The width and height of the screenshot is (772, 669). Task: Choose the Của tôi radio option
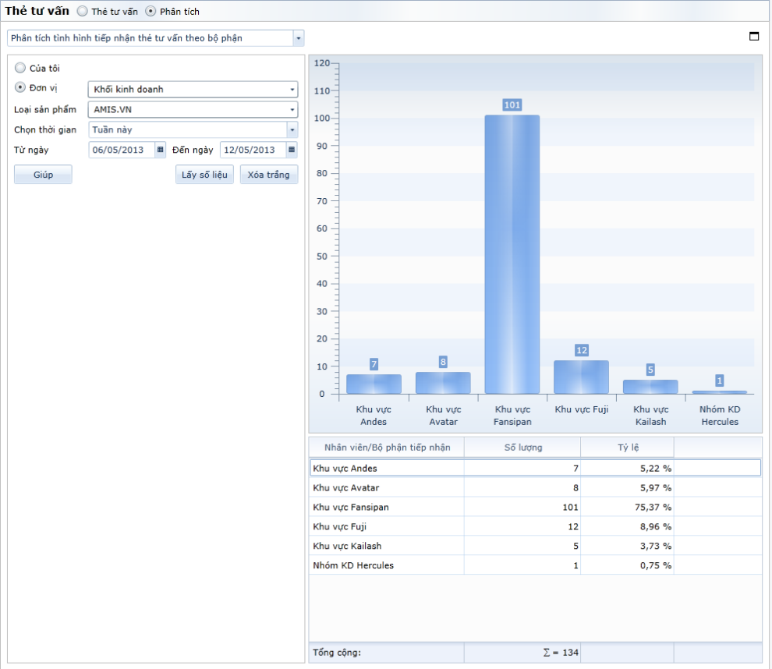coord(20,69)
